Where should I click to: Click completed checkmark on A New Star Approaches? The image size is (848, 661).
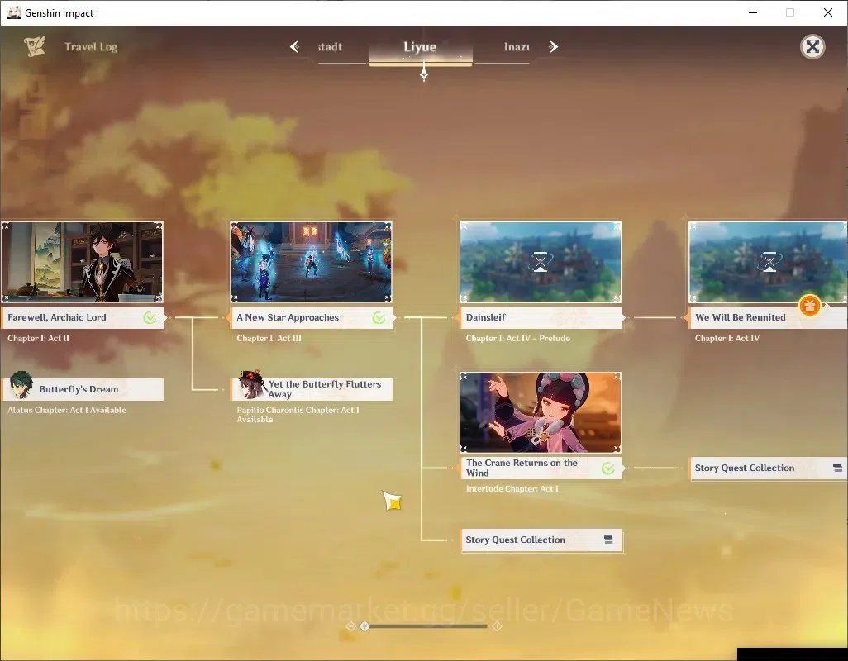click(x=379, y=318)
